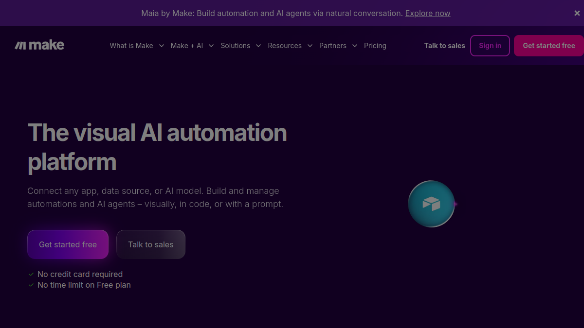
Task: Open the Make + AI menu
Action: pyautogui.click(x=187, y=46)
